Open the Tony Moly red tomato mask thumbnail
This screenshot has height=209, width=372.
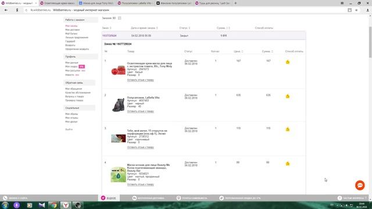point(119,70)
